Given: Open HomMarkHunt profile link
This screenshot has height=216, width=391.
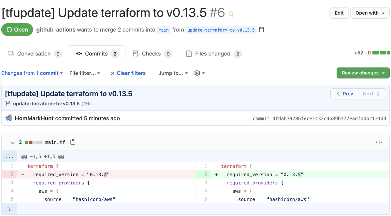Looking at the screenshot, I should tap(34, 118).
